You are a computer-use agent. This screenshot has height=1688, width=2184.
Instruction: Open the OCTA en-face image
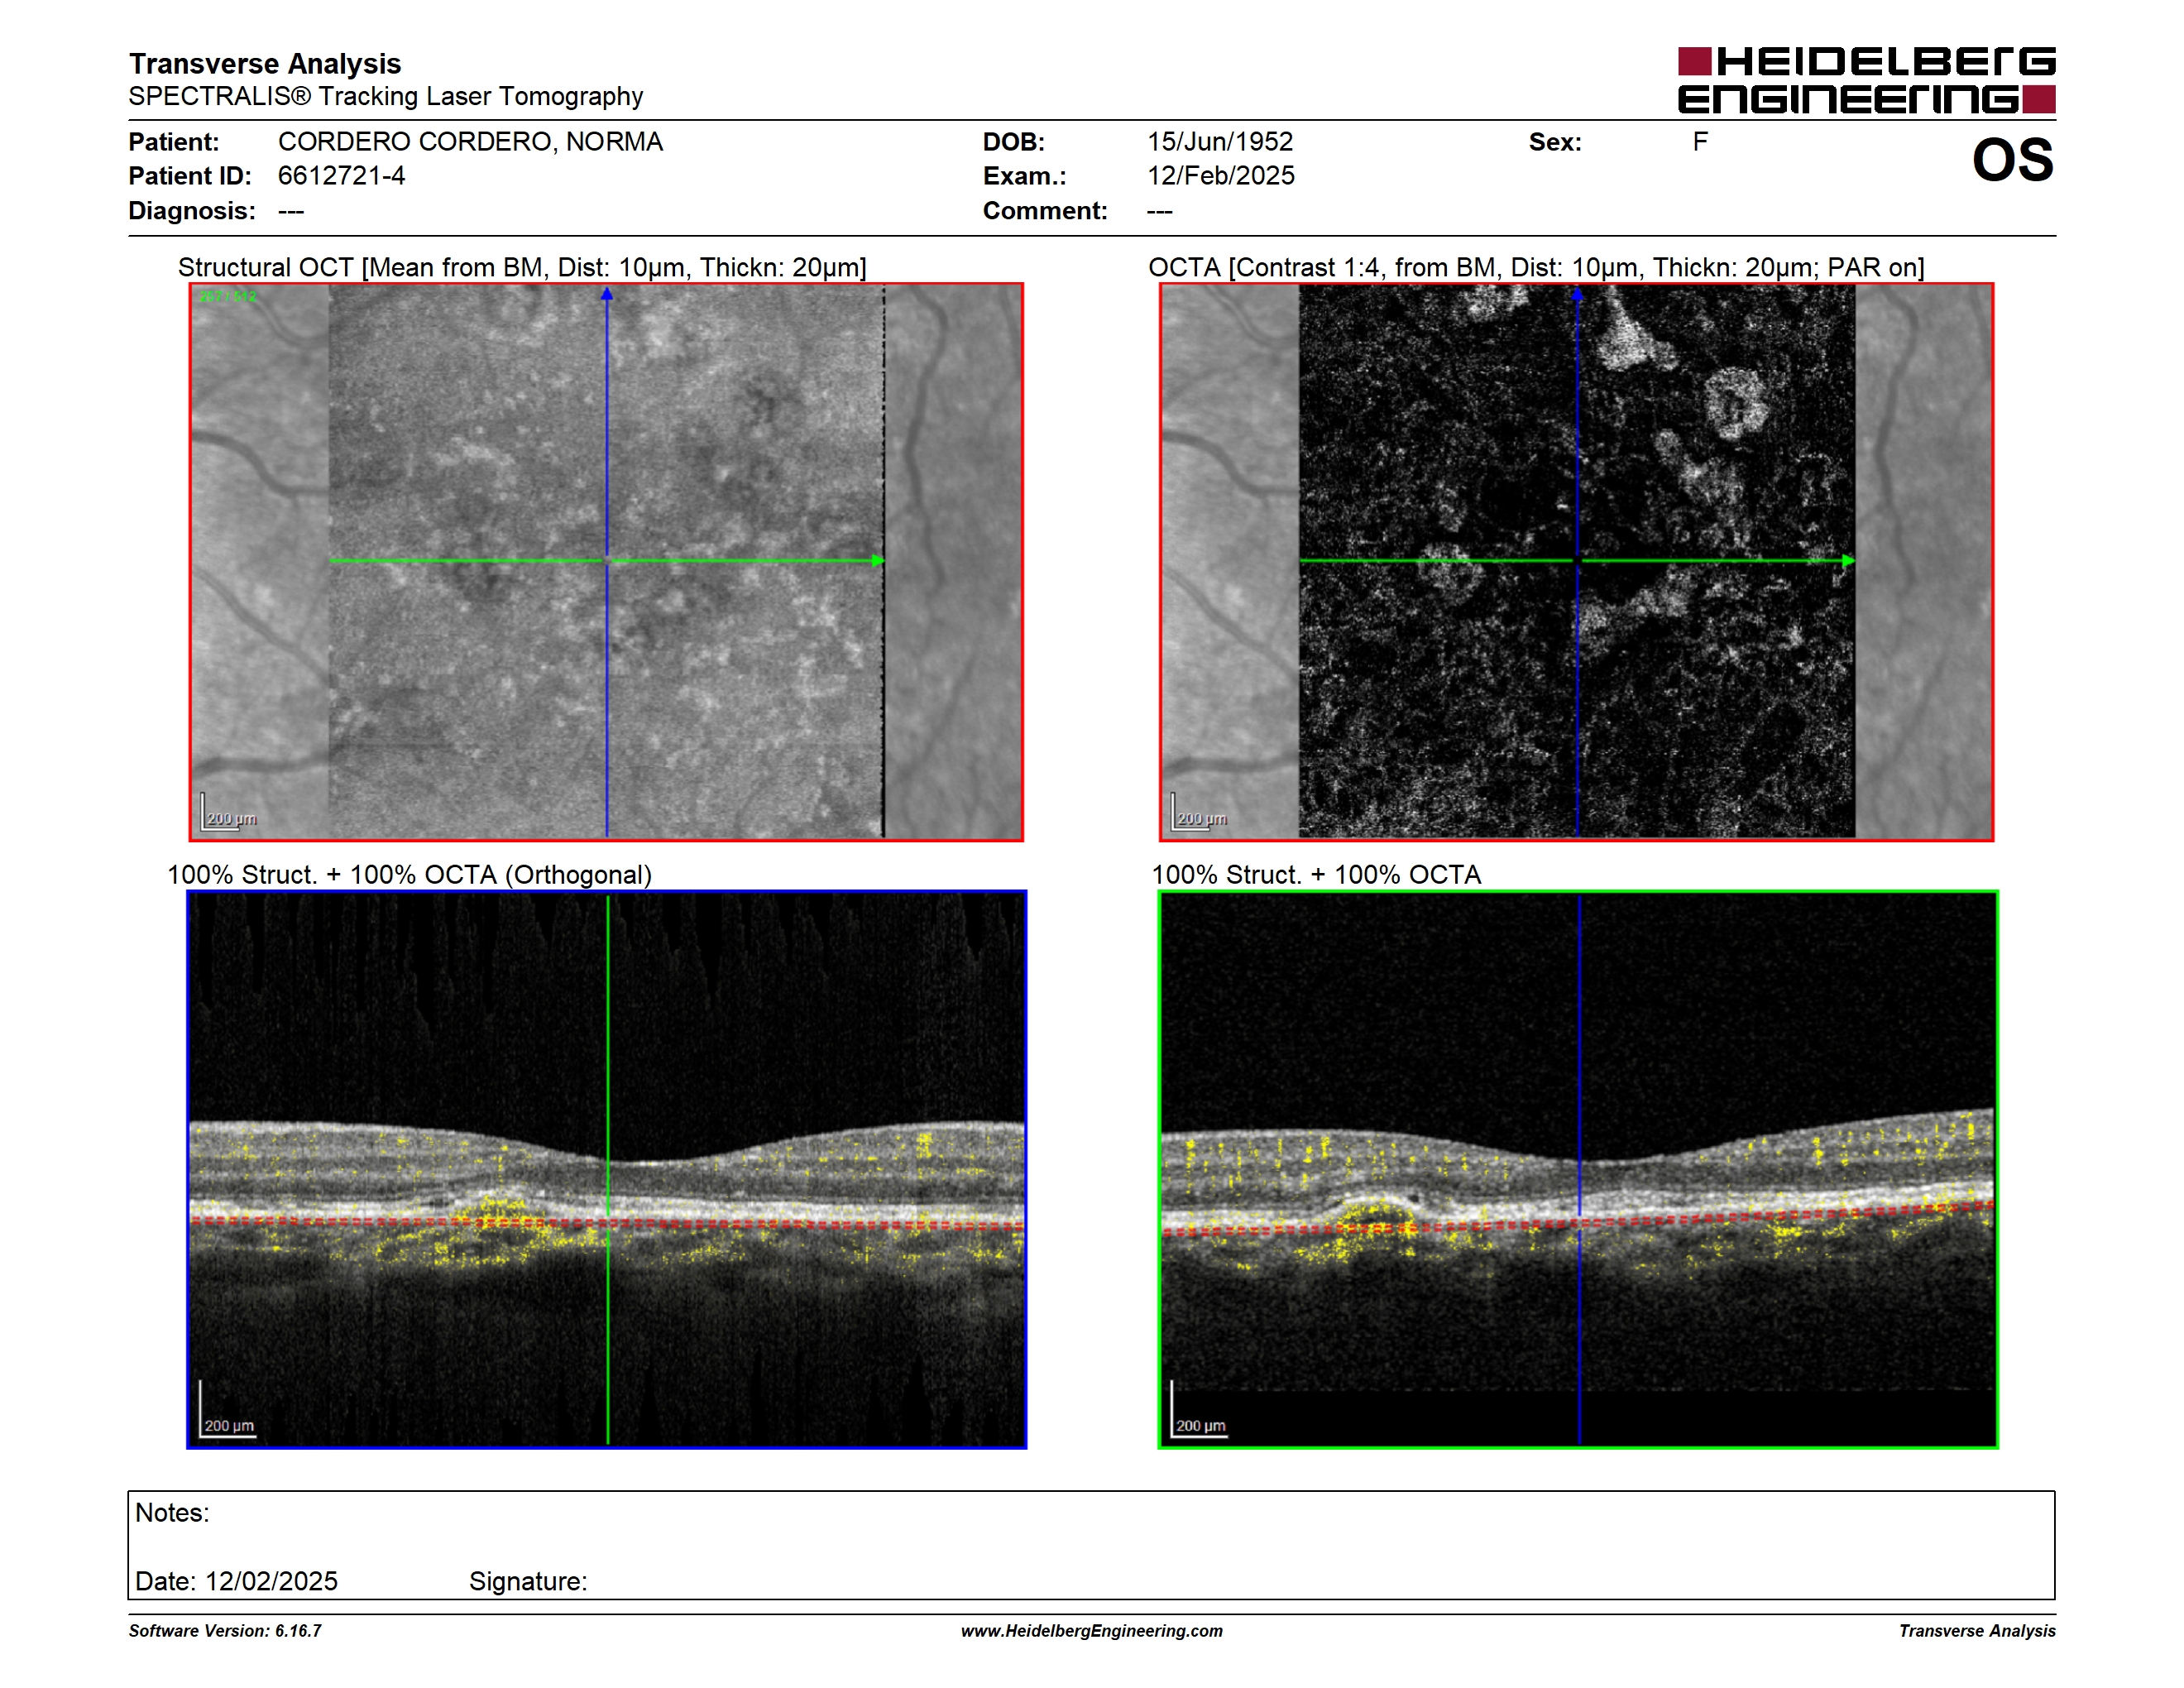(x=1576, y=562)
